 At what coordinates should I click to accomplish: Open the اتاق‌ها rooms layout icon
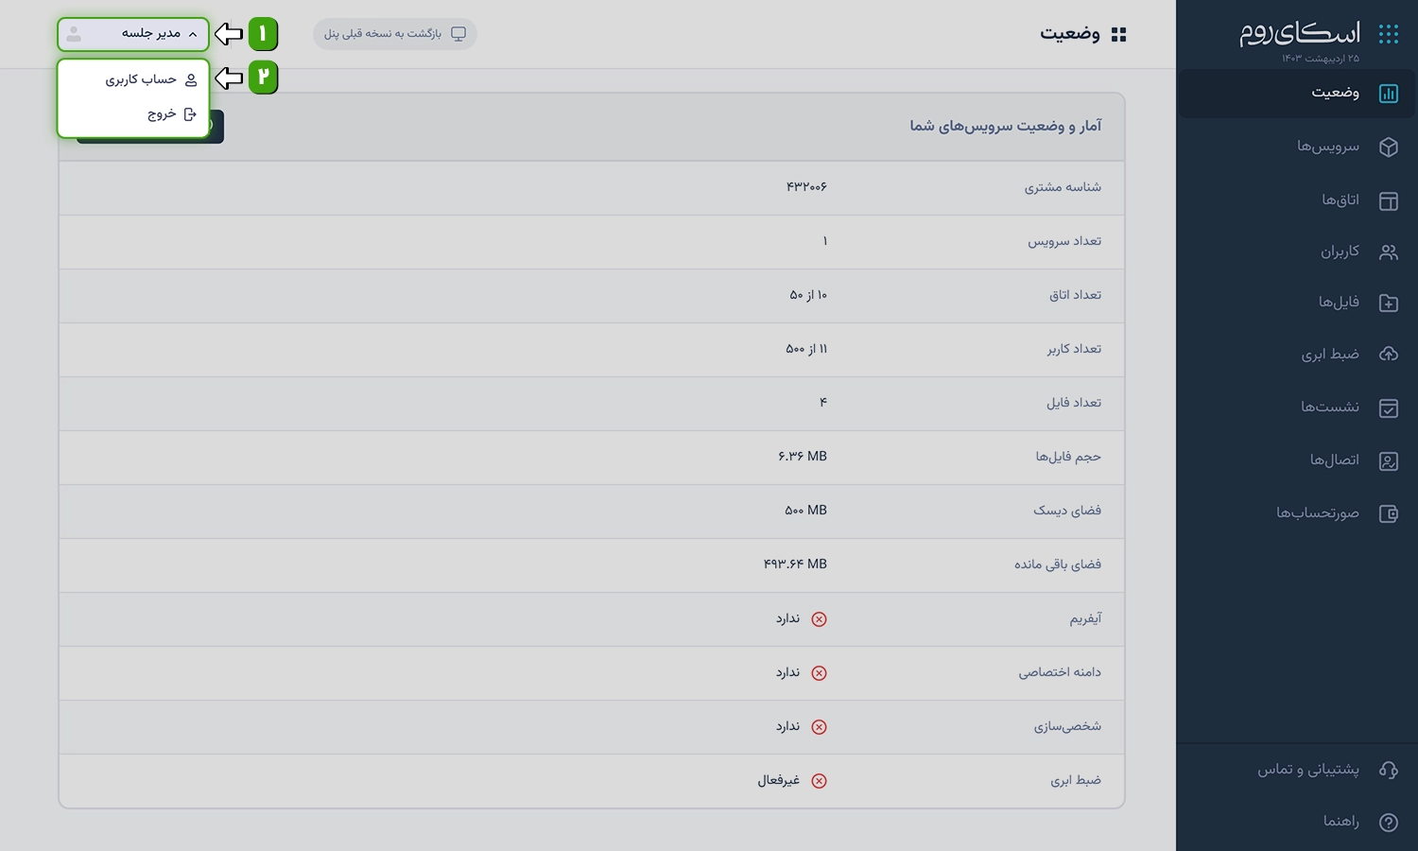tap(1388, 200)
